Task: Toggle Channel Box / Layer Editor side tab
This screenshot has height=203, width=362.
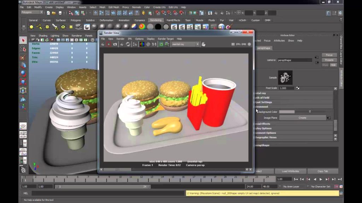Action: tap(341, 50)
